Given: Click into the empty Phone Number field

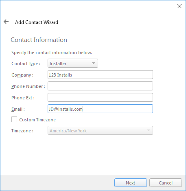Looking at the screenshot, I should (100, 86).
